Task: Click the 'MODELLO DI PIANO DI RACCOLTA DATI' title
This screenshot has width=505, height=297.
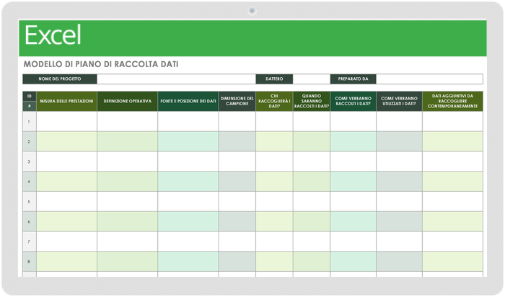Action: coord(101,64)
